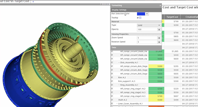
Task: Adjust Rotation Speed with its spinner arrows
Action: point(159,42)
